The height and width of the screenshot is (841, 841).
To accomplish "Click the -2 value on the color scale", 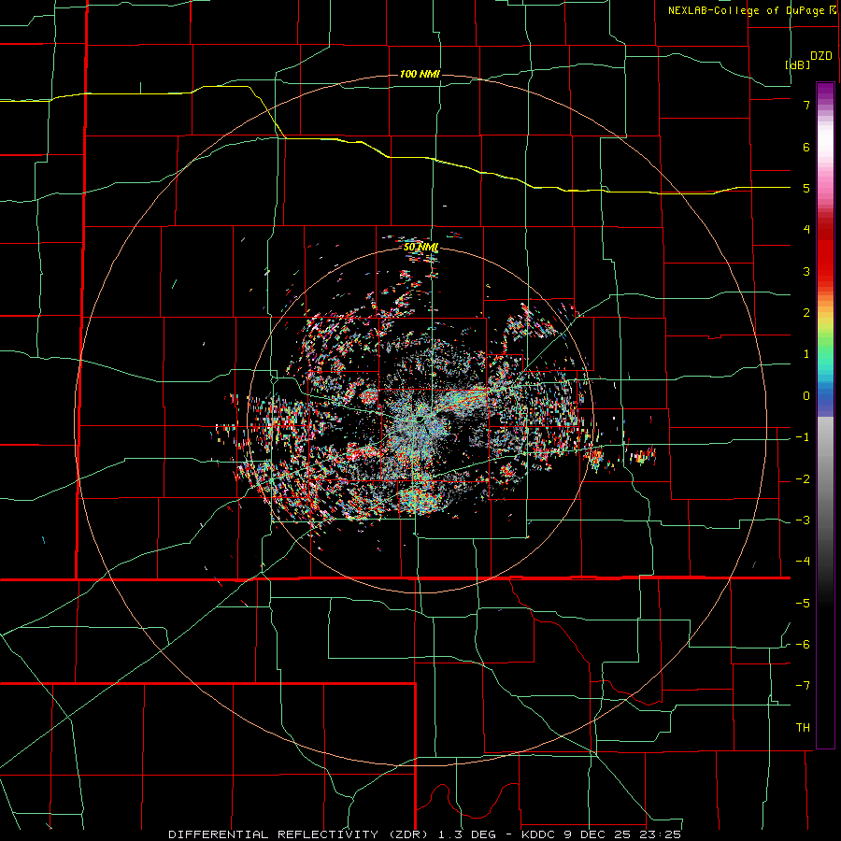I will click(x=803, y=479).
